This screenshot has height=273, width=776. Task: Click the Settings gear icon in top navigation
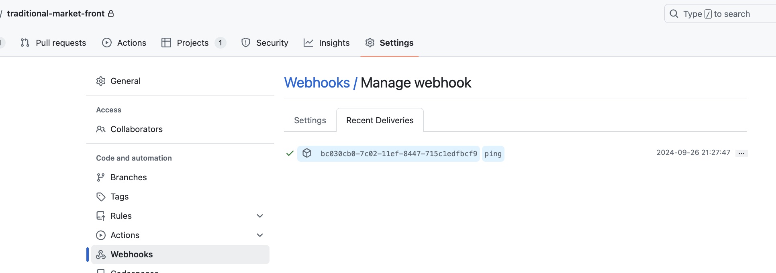click(x=370, y=43)
